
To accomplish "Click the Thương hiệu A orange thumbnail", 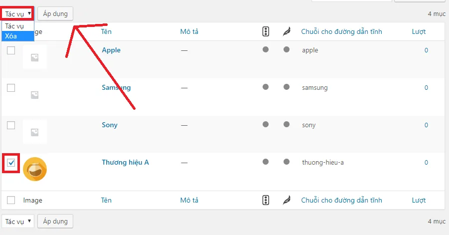I will click(35, 169).
